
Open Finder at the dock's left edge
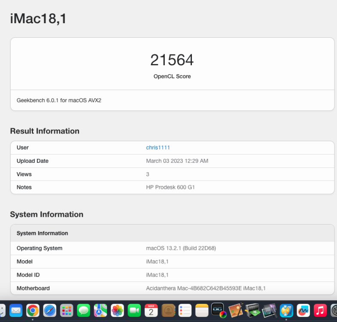coord(2,310)
